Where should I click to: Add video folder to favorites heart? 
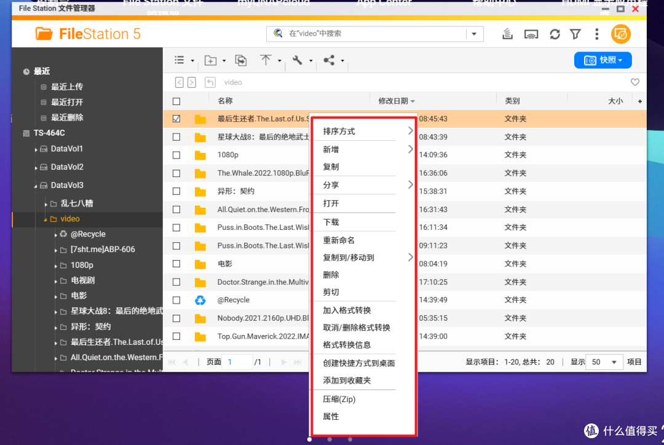[x=634, y=82]
